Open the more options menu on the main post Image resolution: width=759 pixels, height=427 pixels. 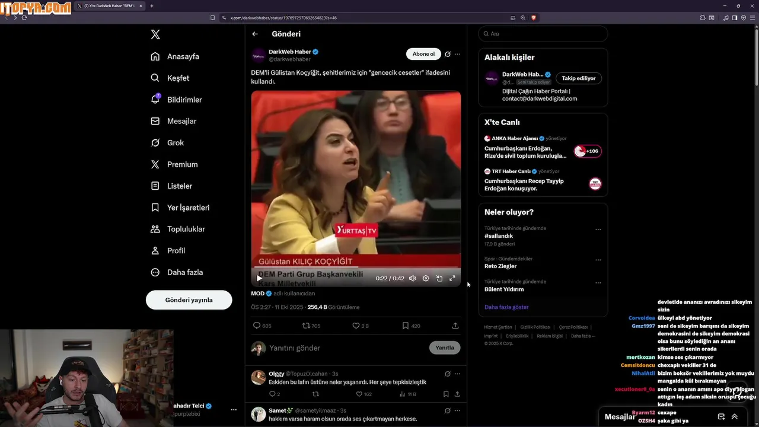click(457, 54)
